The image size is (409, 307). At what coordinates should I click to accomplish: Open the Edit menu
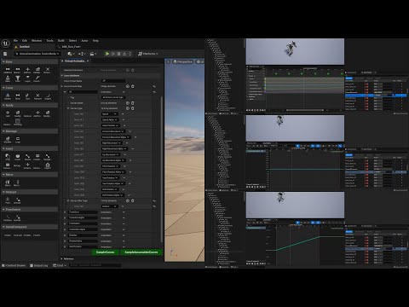[x=25, y=41]
